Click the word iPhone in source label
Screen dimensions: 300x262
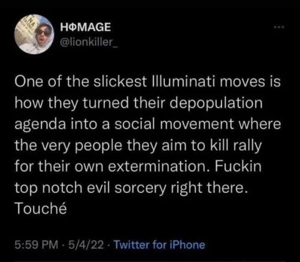[x=187, y=245]
